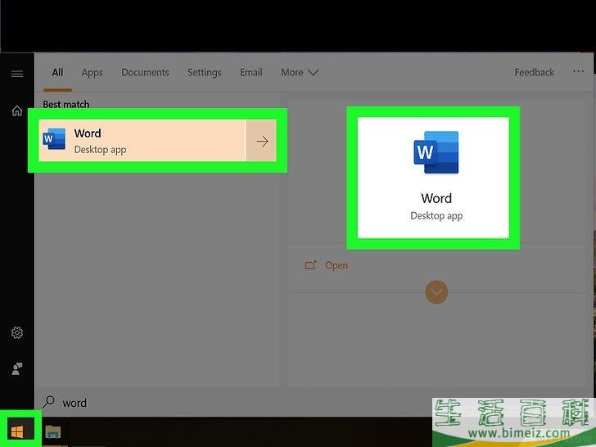Click the arrow next to the Word result
The width and height of the screenshot is (596, 447).
click(x=262, y=141)
